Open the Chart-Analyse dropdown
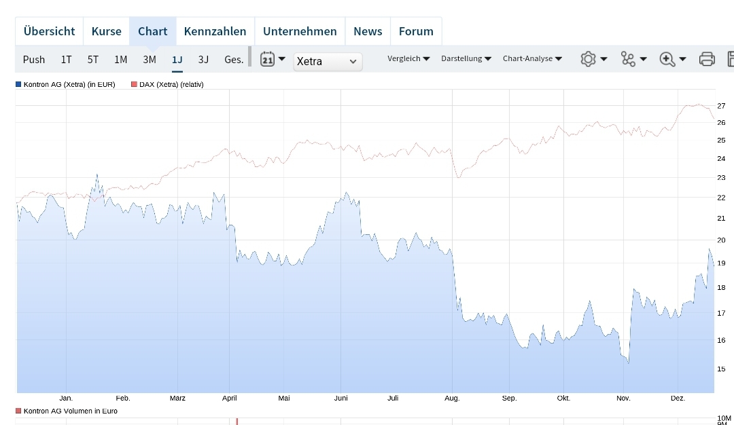Screen dimensions: 734x425 tap(532, 58)
